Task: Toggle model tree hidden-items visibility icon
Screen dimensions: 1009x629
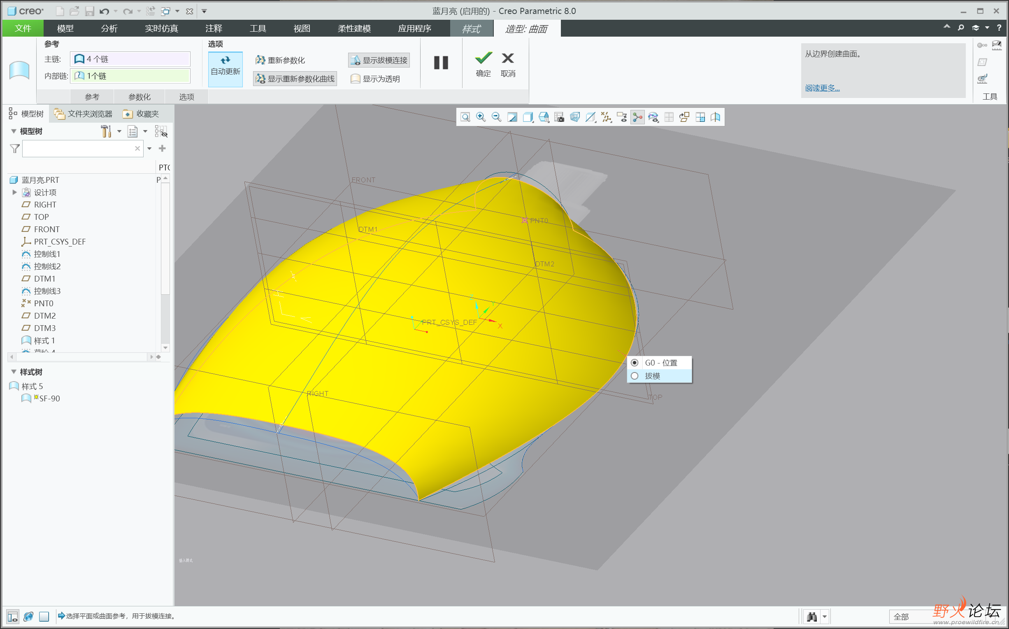Action: (161, 131)
